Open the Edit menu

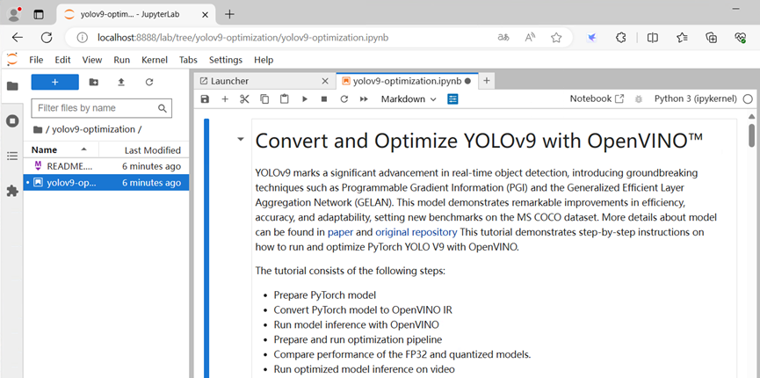[x=62, y=60]
